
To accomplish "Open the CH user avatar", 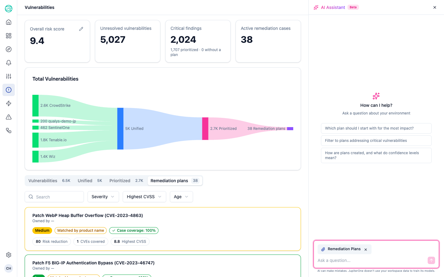I will [x=9, y=268].
